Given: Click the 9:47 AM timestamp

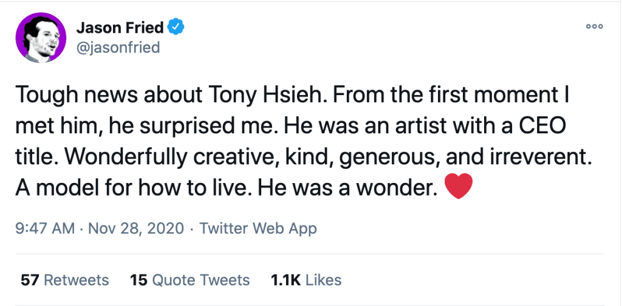Looking at the screenshot, I should pyautogui.click(x=43, y=228).
